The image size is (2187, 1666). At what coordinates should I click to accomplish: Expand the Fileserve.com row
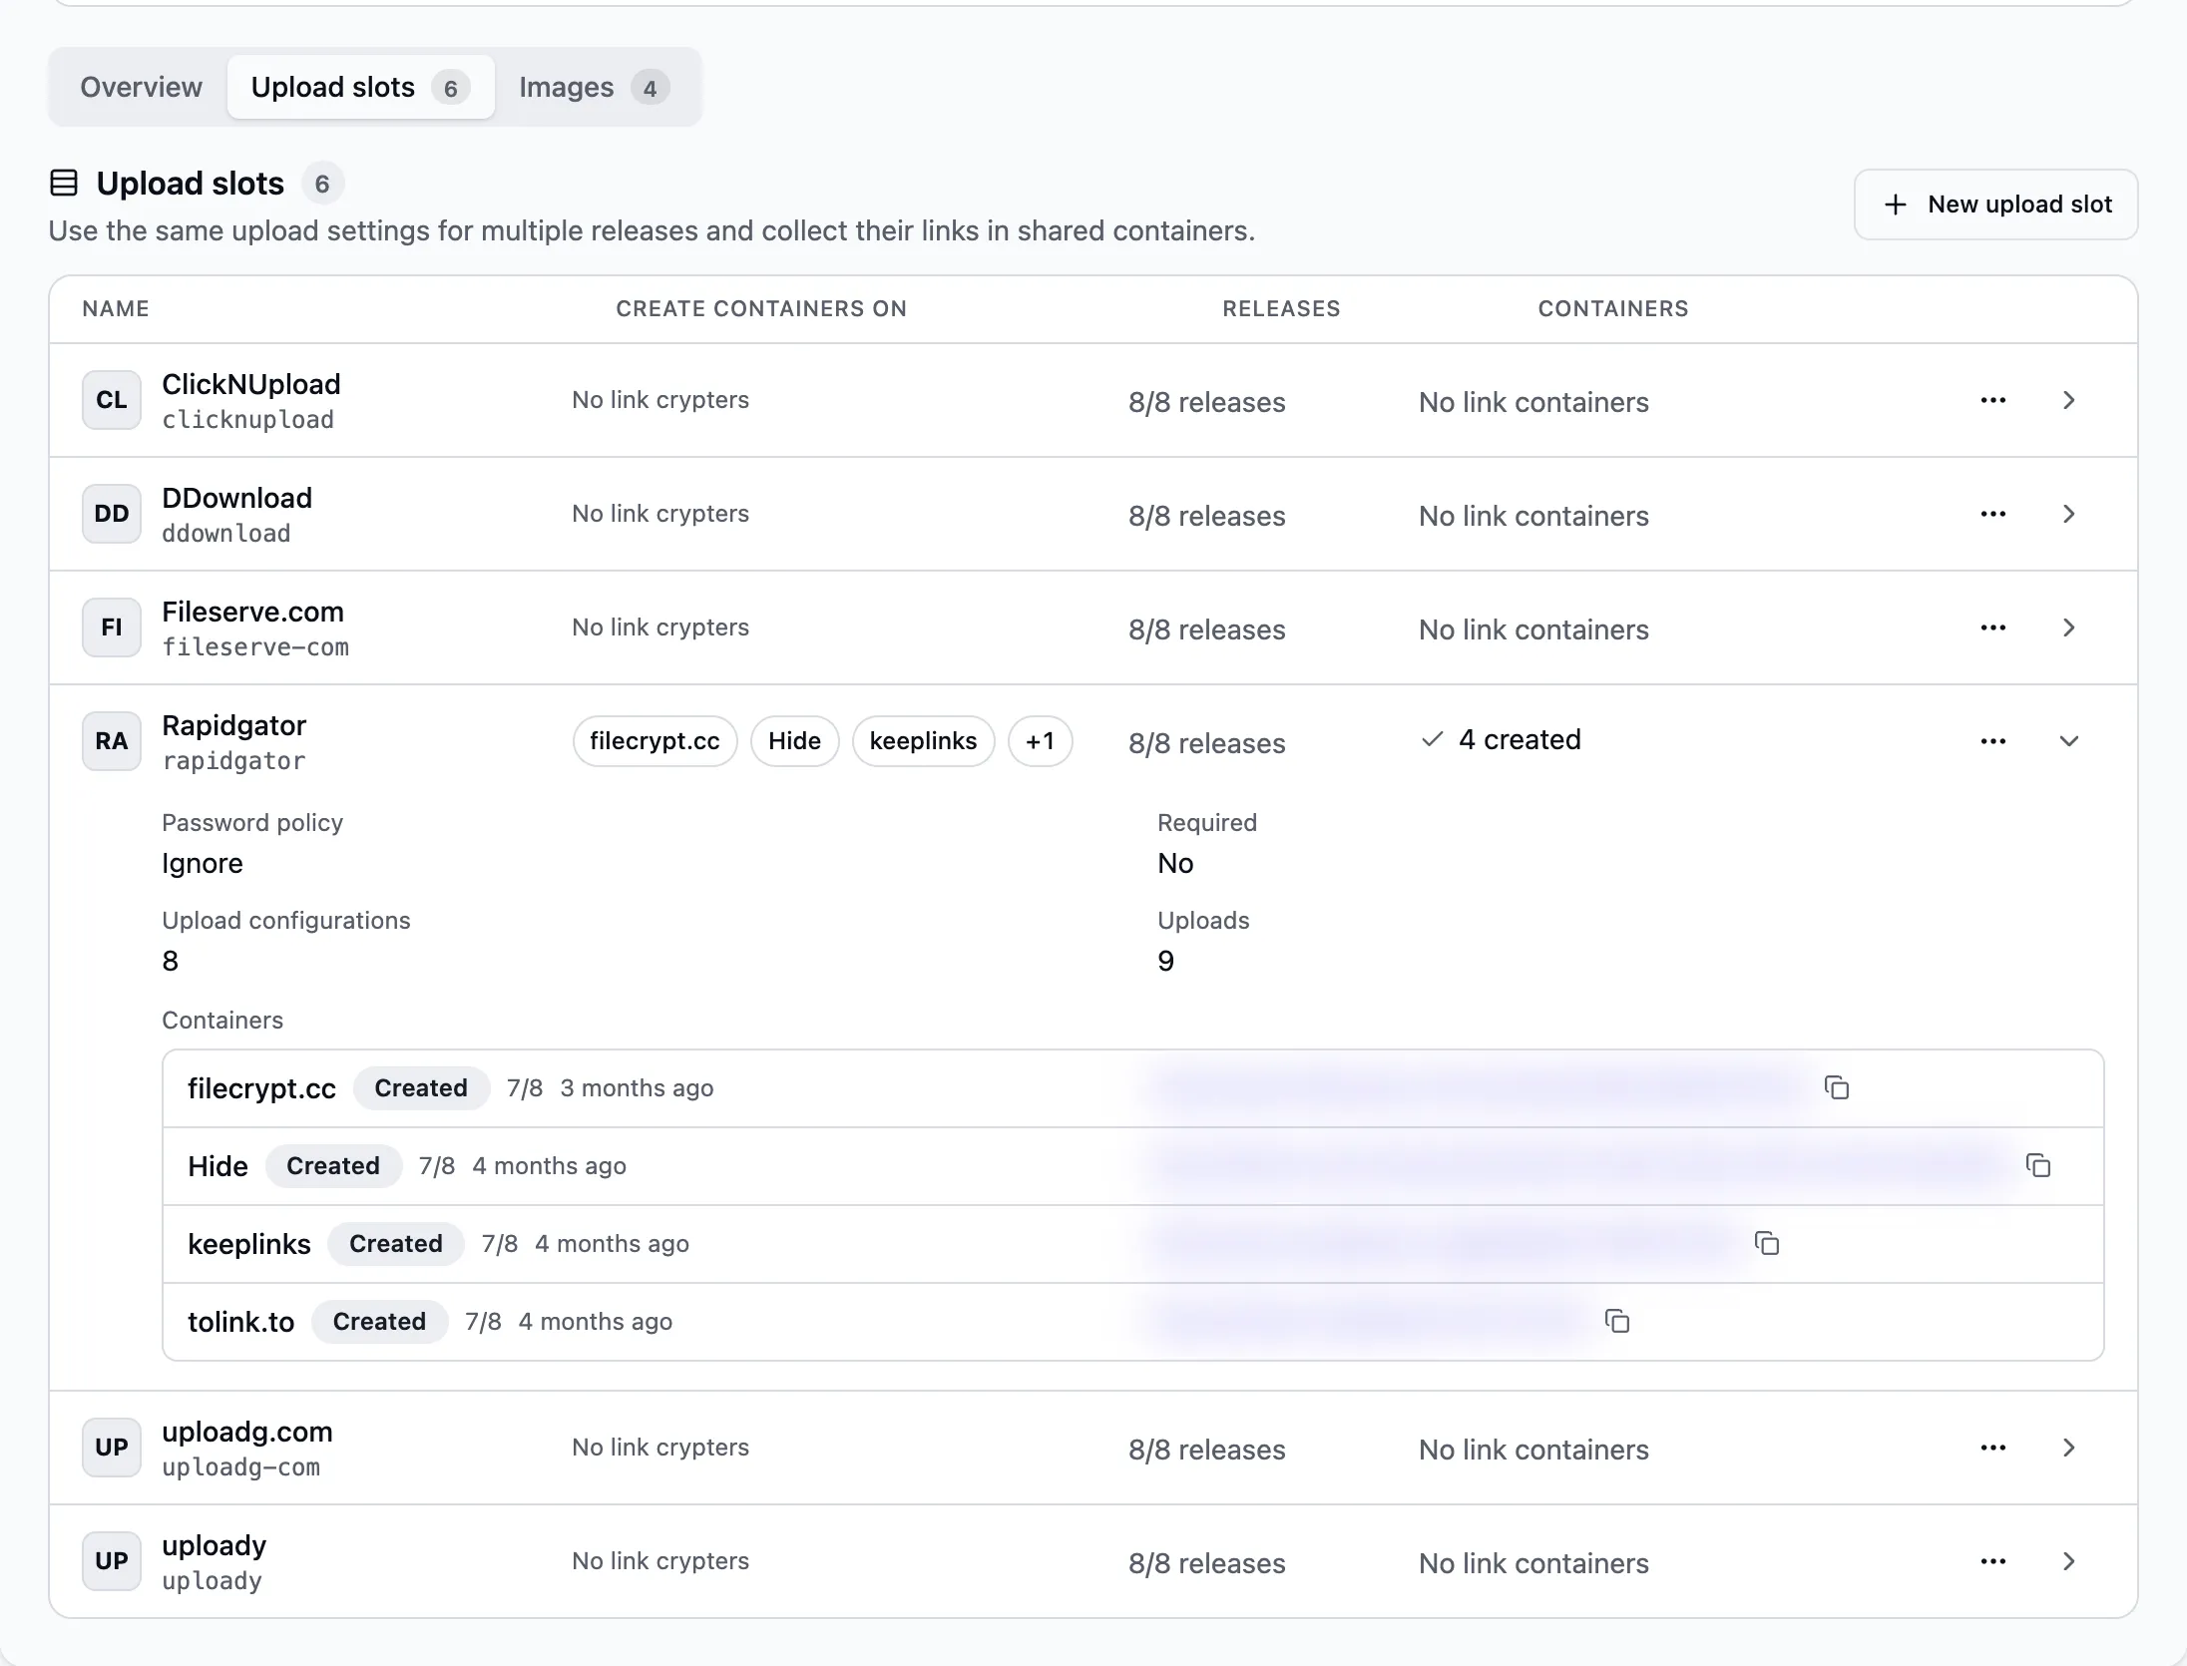2068,627
